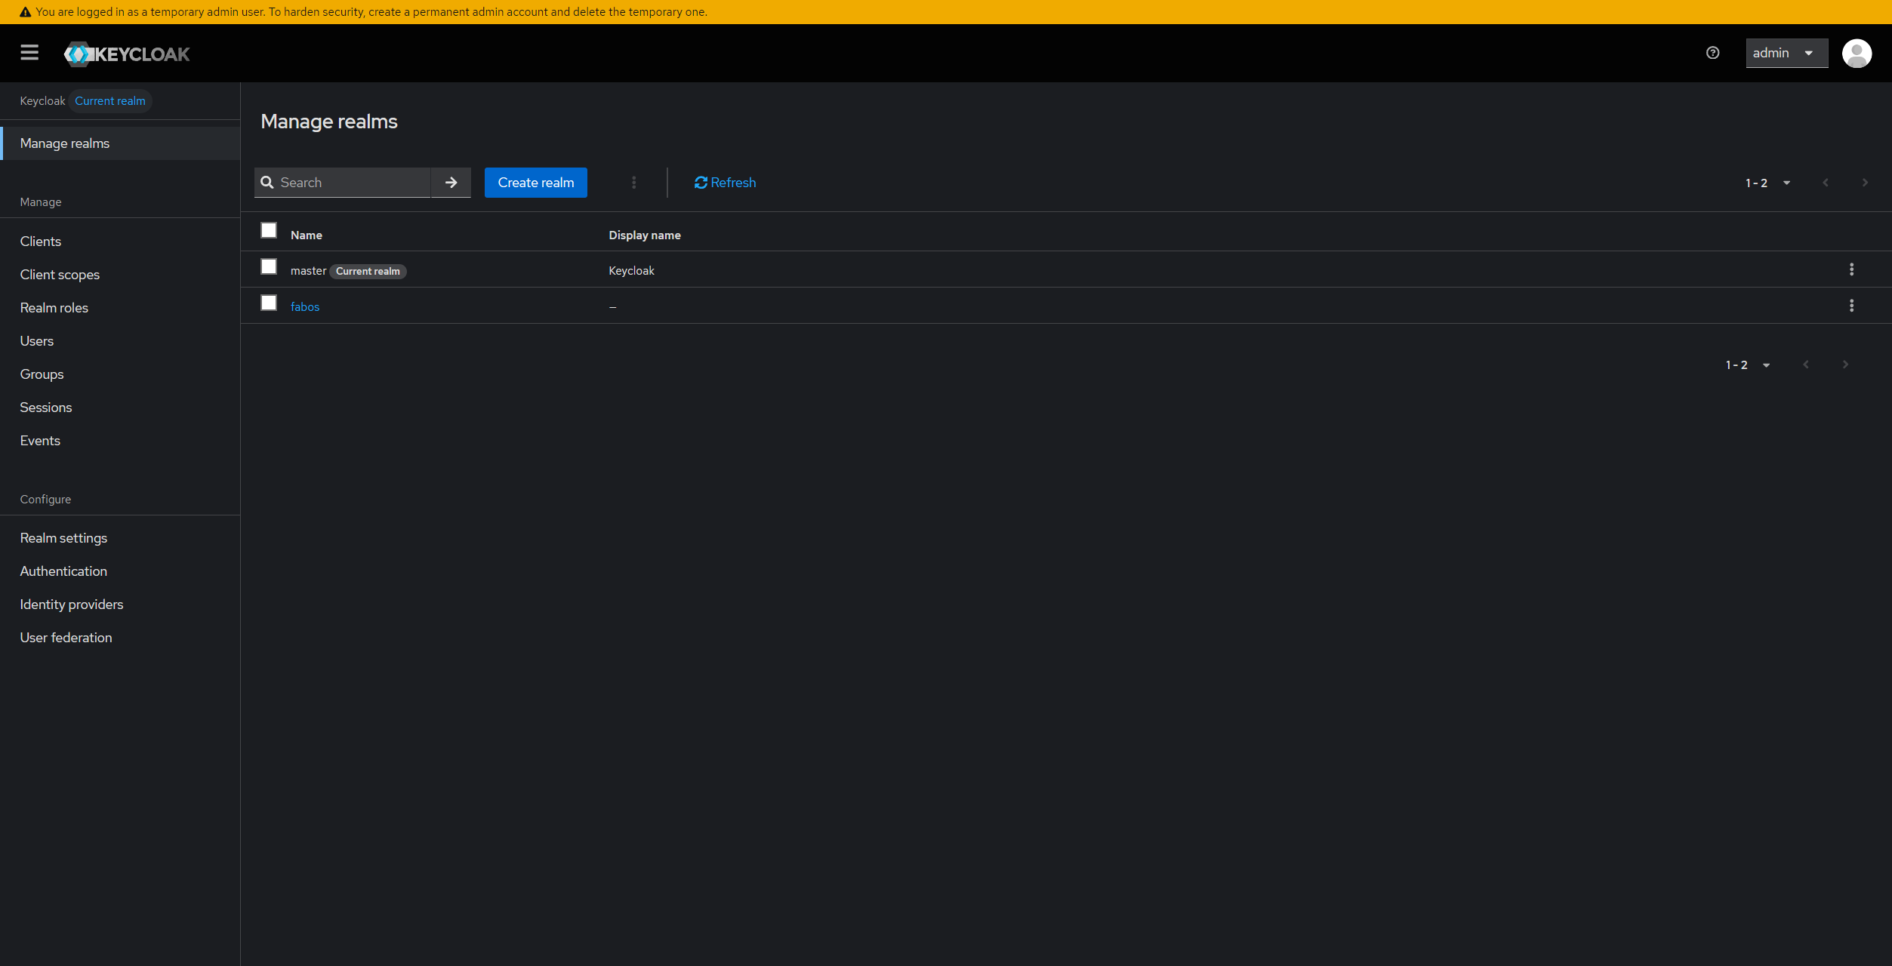Open Realm settings from the sidebar
Screen dimensions: 1892x966
[63, 537]
